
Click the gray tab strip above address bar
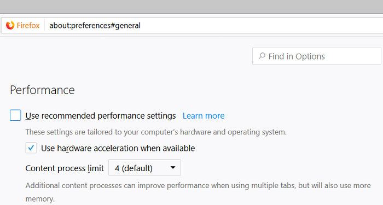pyautogui.click(x=191, y=7)
